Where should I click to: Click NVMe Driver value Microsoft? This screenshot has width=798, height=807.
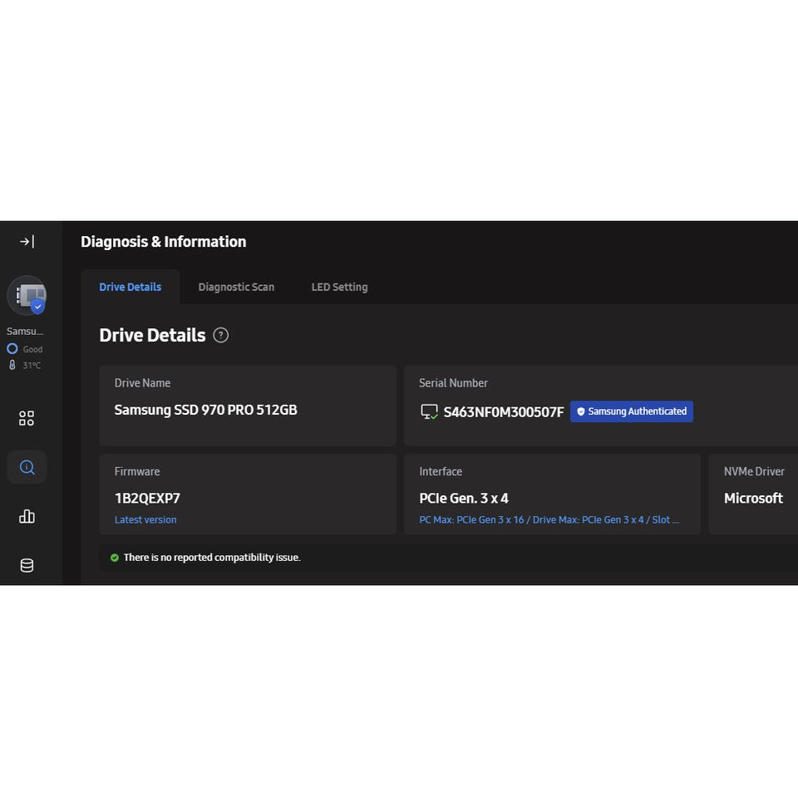click(x=753, y=498)
